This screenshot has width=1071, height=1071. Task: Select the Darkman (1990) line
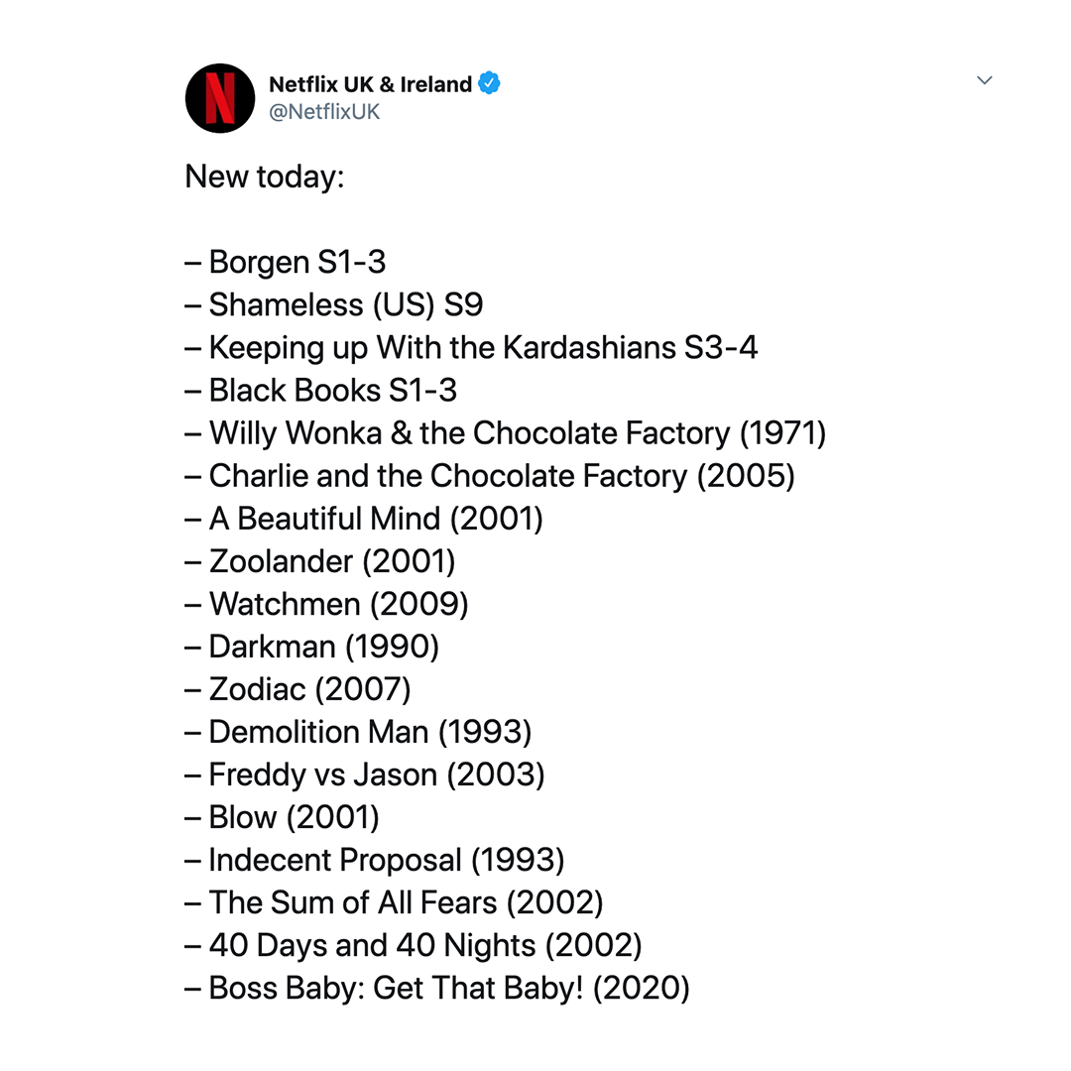click(x=312, y=647)
